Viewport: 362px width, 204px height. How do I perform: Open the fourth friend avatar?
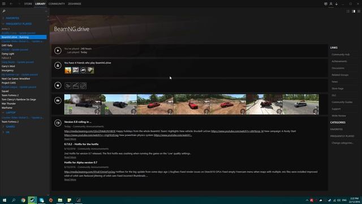pos(90,70)
